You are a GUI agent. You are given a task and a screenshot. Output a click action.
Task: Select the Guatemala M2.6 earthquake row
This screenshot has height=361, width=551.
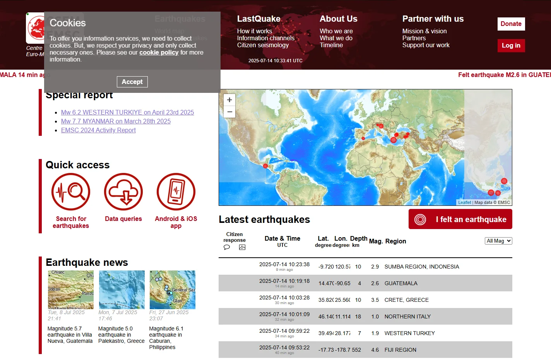pyautogui.click(x=365, y=283)
